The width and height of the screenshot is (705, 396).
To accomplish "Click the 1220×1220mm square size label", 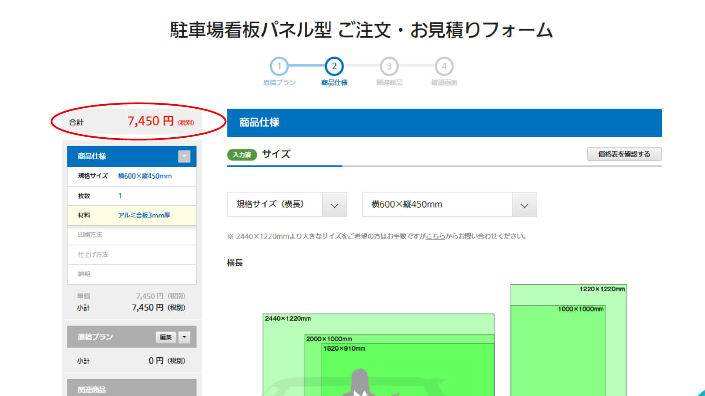I will (602, 289).
